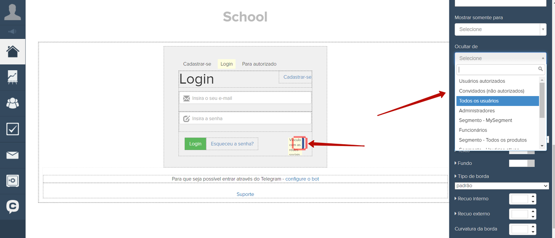Open the 'Mostrar somente para' dropdown
This screenshot has height=238, width=555.
click(500, 29)
